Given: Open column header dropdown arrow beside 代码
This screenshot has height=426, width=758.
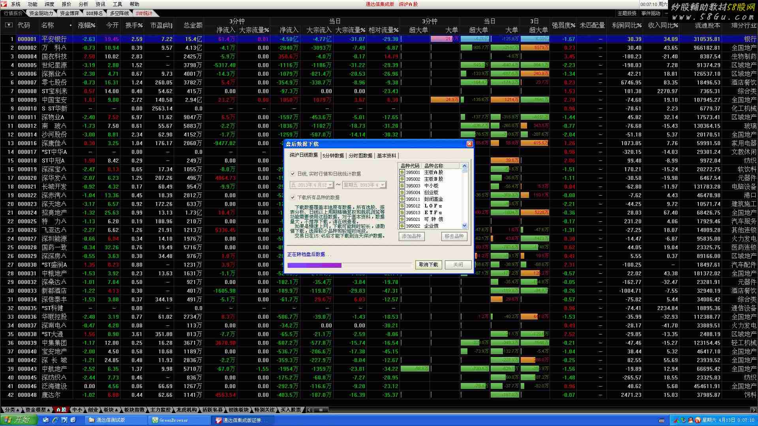Looking at the screenshot, I should click(x=9, y=25).
